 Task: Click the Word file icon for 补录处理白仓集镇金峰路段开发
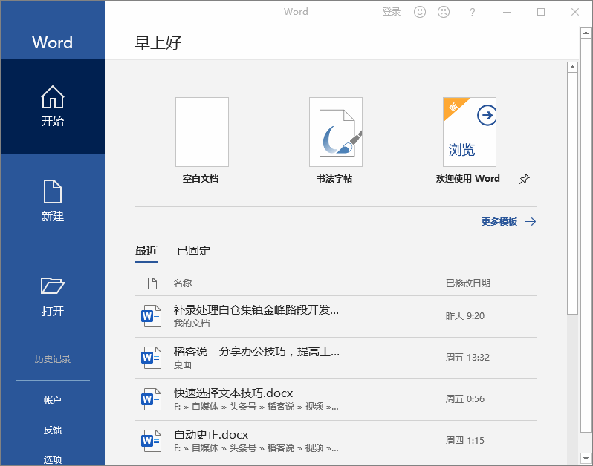point(151,316)
